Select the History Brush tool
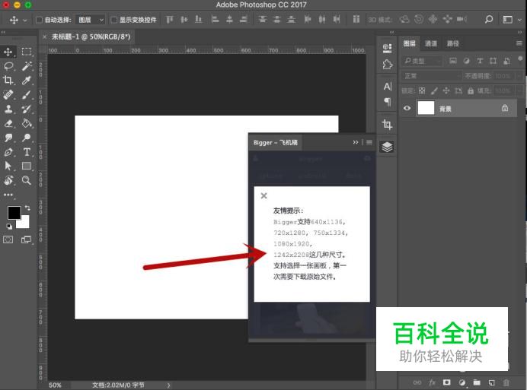 point(27,109)
